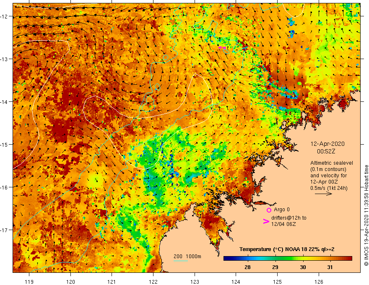Click the magenta drifter track near 12.7S 123.7E
The width and height of the screenshot is (369, 285).
coord(222,48)
